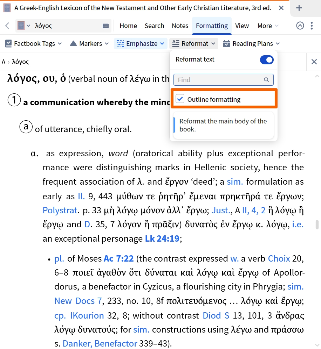Open the resource picker book icon dropdown
This screenshot has height=349, width=321.
coord(23,26)
